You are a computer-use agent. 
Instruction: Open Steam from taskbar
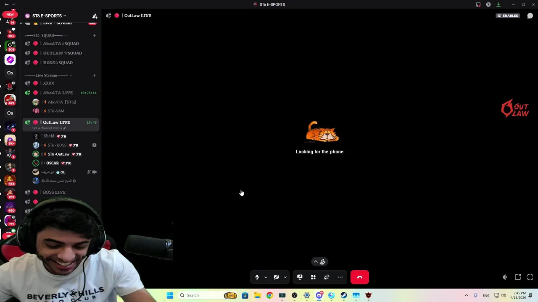344,295
